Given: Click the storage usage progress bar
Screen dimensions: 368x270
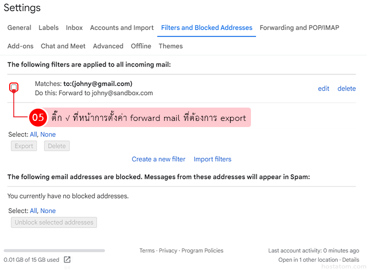Looking at the screenshot, I should tap(54, 251).
